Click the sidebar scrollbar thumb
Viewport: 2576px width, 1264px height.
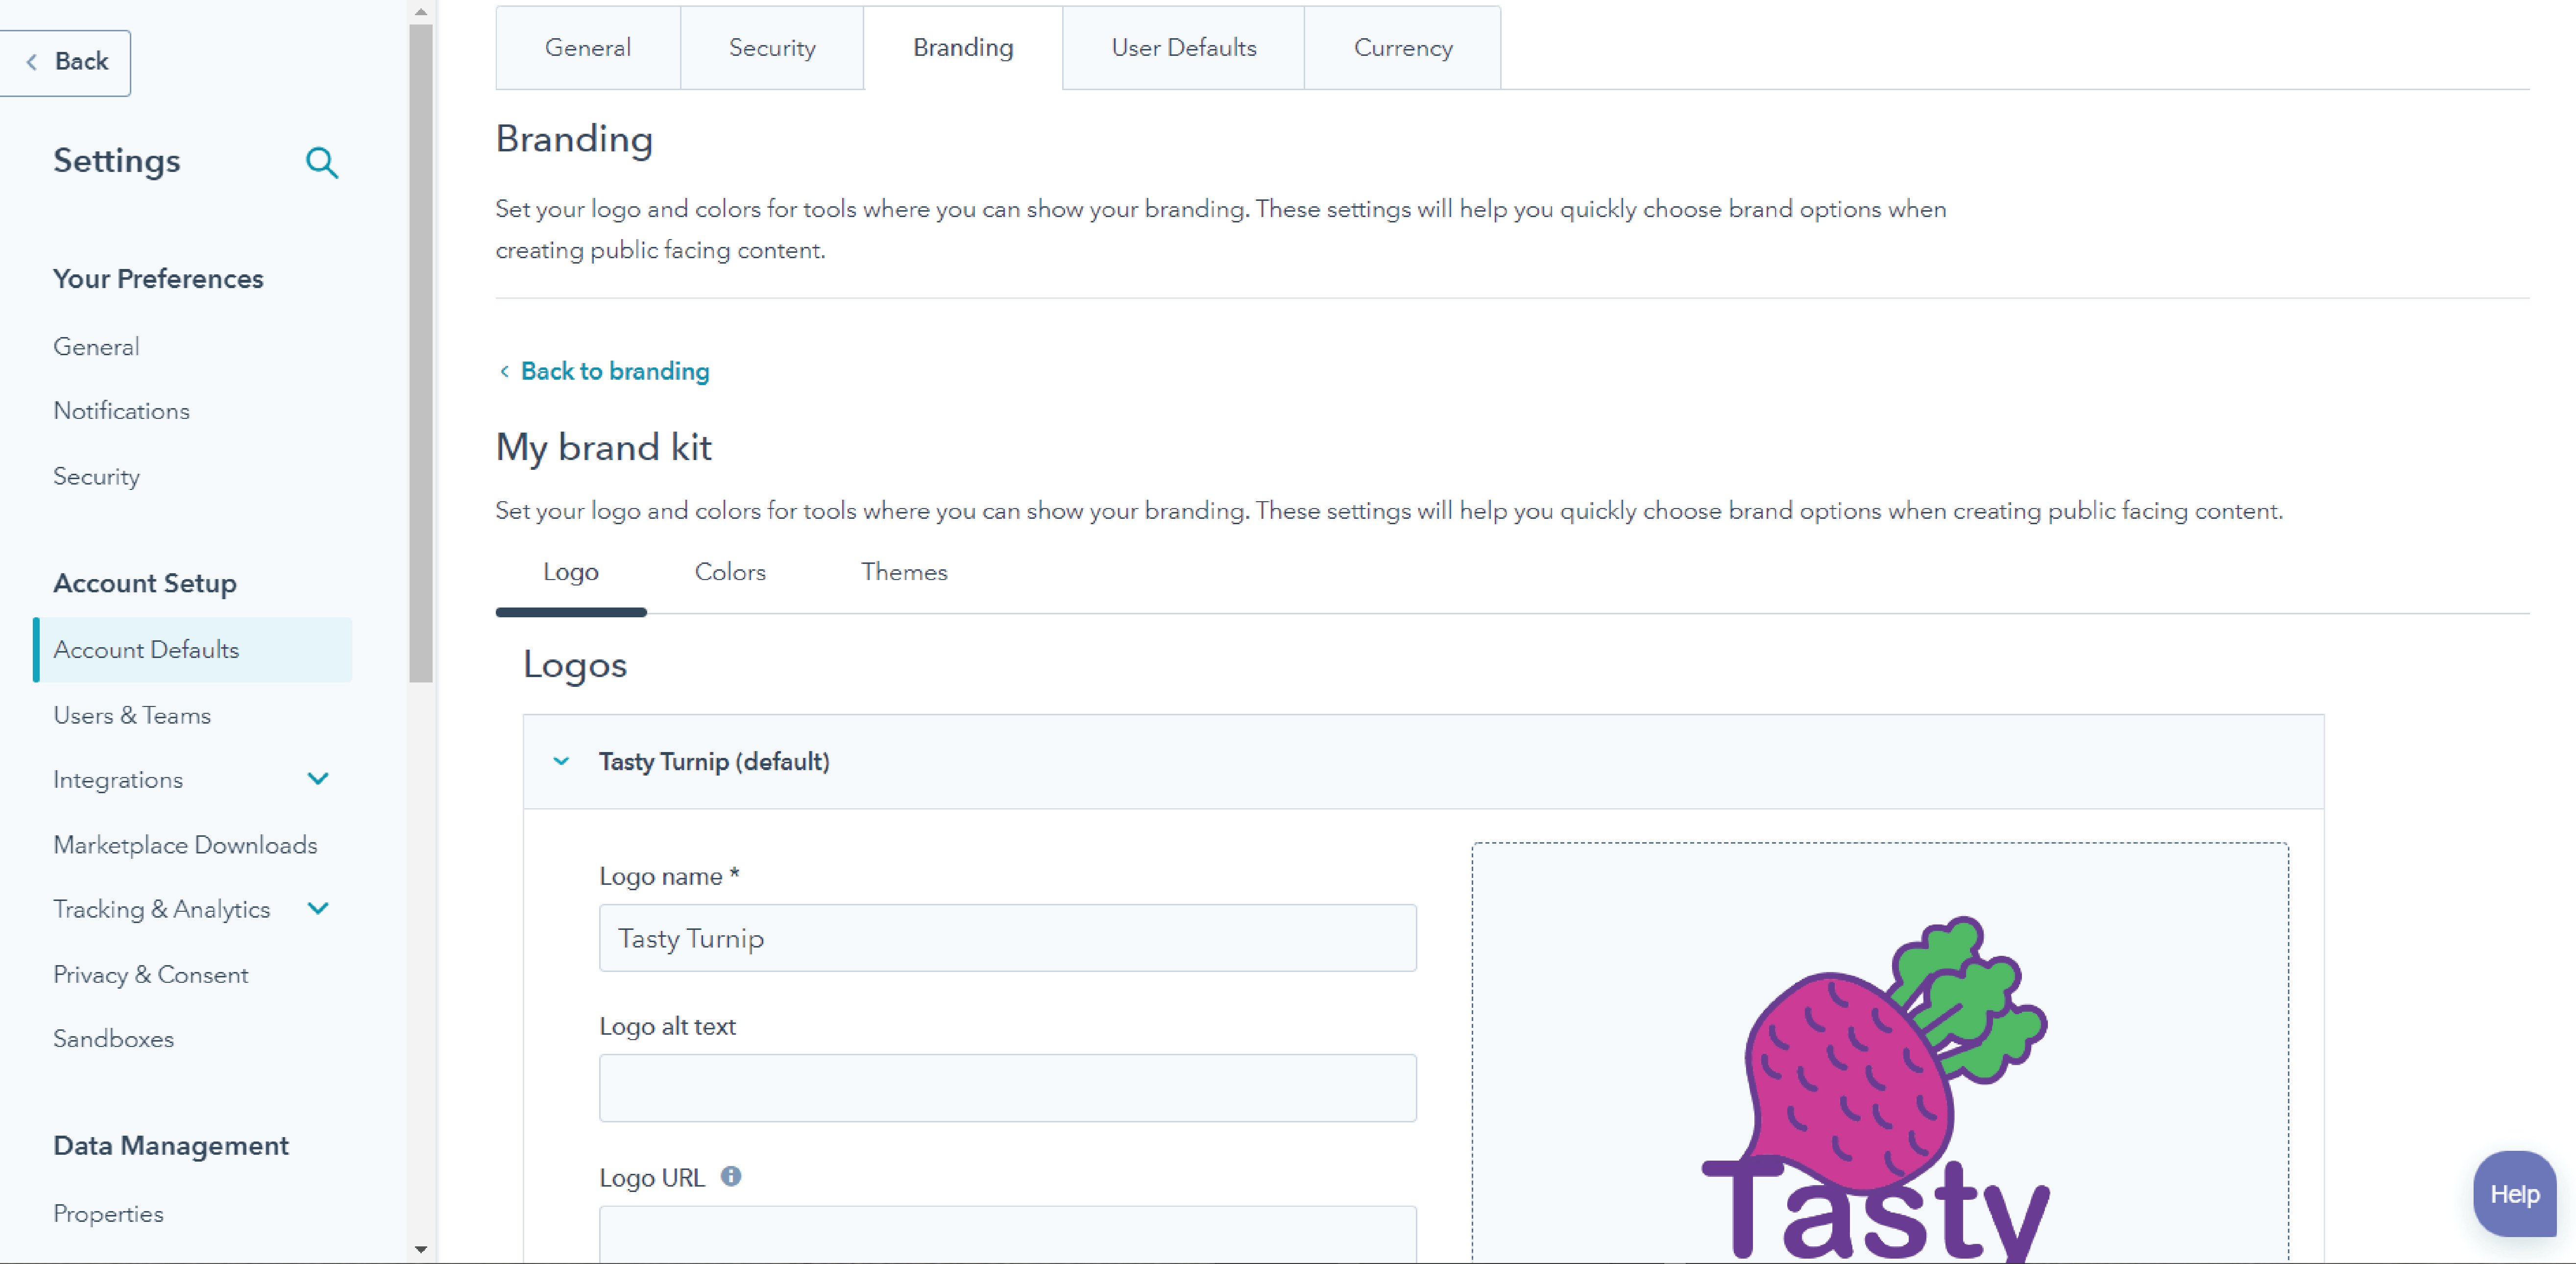pos(421,354)
